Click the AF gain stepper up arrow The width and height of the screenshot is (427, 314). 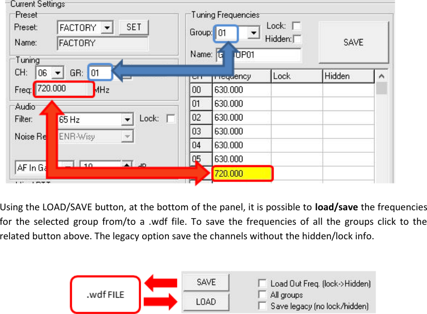(x=127, y=165)
